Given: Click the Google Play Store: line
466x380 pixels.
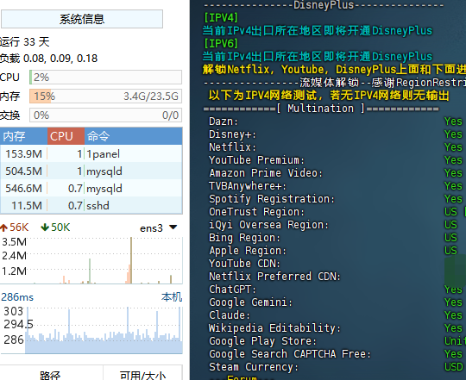Looking at the screenshot, I should click(262, 341).
